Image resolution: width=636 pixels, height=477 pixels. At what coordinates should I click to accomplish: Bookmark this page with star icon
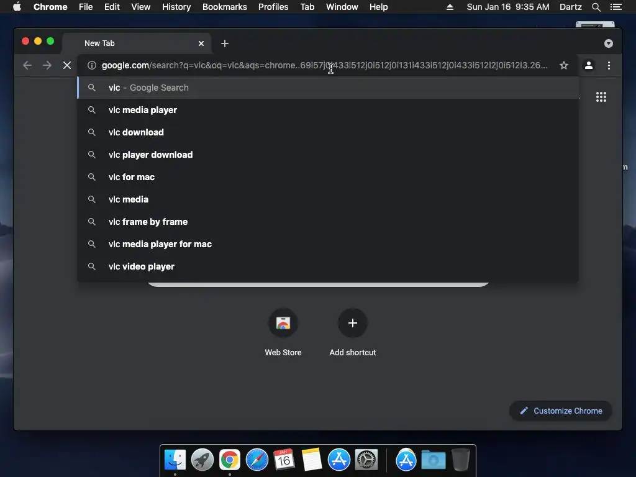[564, 65]
